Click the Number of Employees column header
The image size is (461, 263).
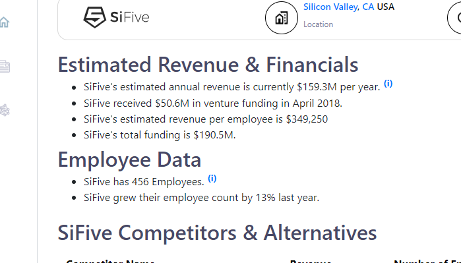(427, 261)
